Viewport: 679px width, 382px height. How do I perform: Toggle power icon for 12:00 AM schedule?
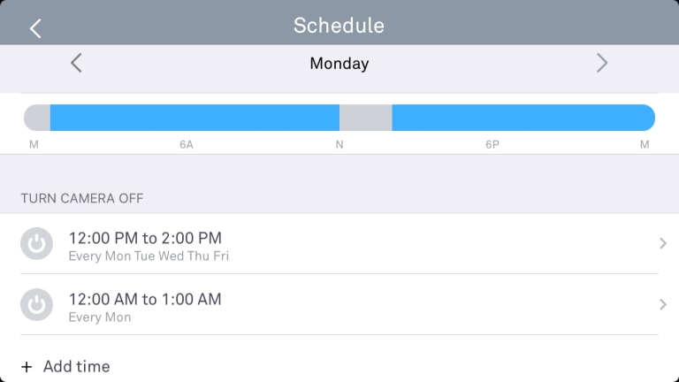click(x=37, y=304)
